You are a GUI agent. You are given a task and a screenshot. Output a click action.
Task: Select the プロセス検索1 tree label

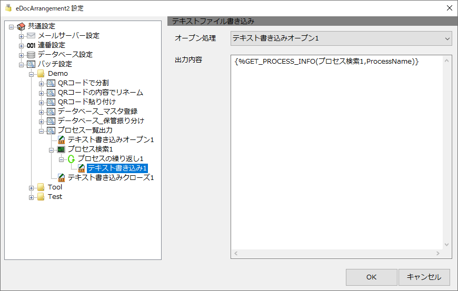[x=90, y=149]
